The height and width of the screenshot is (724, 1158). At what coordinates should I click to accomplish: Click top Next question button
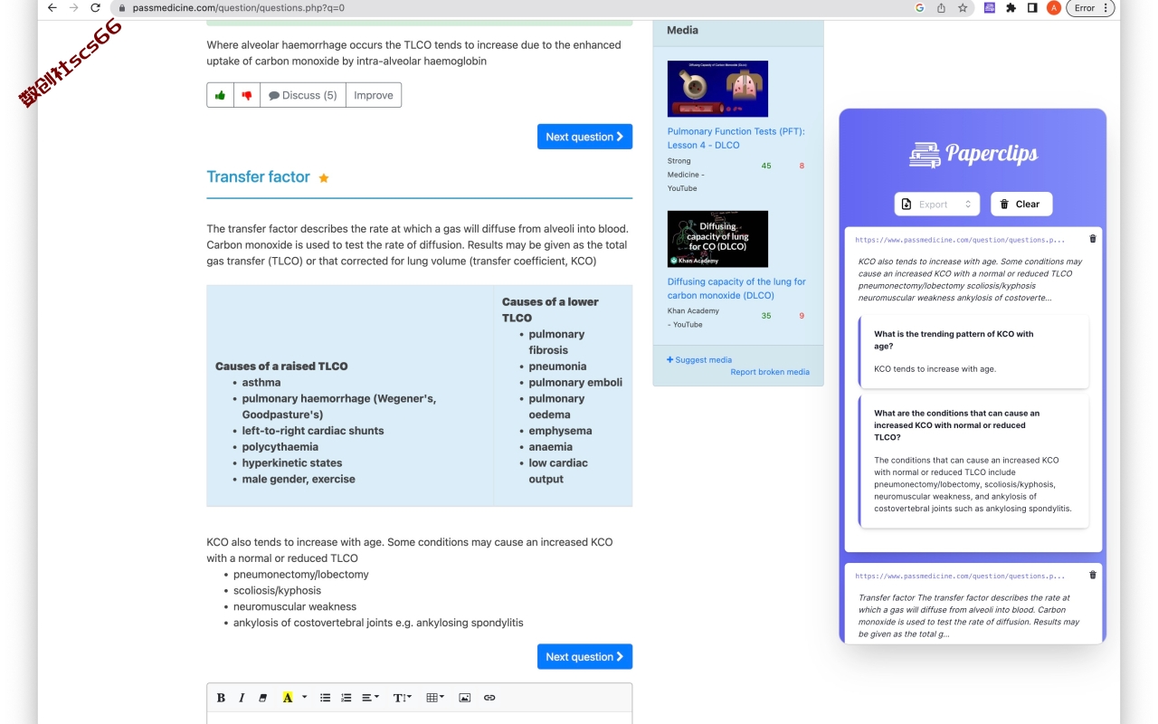[584, 137]
